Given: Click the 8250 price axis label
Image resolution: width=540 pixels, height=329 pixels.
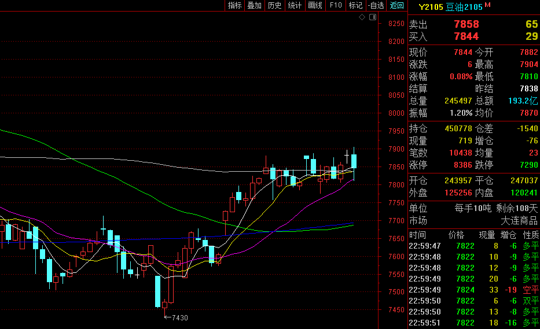Looking at the screenshot, I should (396, 23).
